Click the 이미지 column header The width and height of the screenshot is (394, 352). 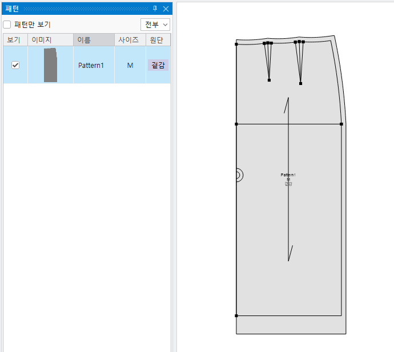[x=50, y=40]
